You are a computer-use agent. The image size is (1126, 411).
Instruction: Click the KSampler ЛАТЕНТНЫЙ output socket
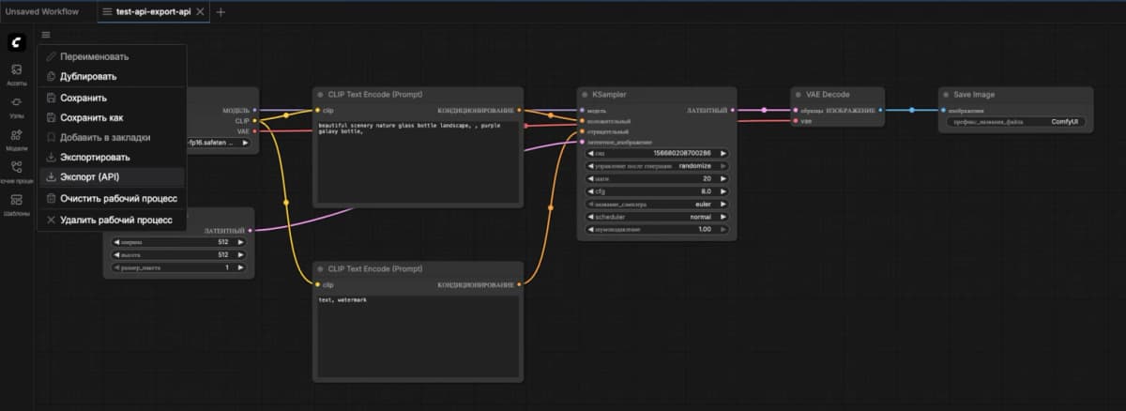[x=733, y=111]
